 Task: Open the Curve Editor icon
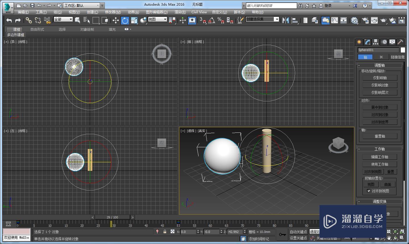335,20
